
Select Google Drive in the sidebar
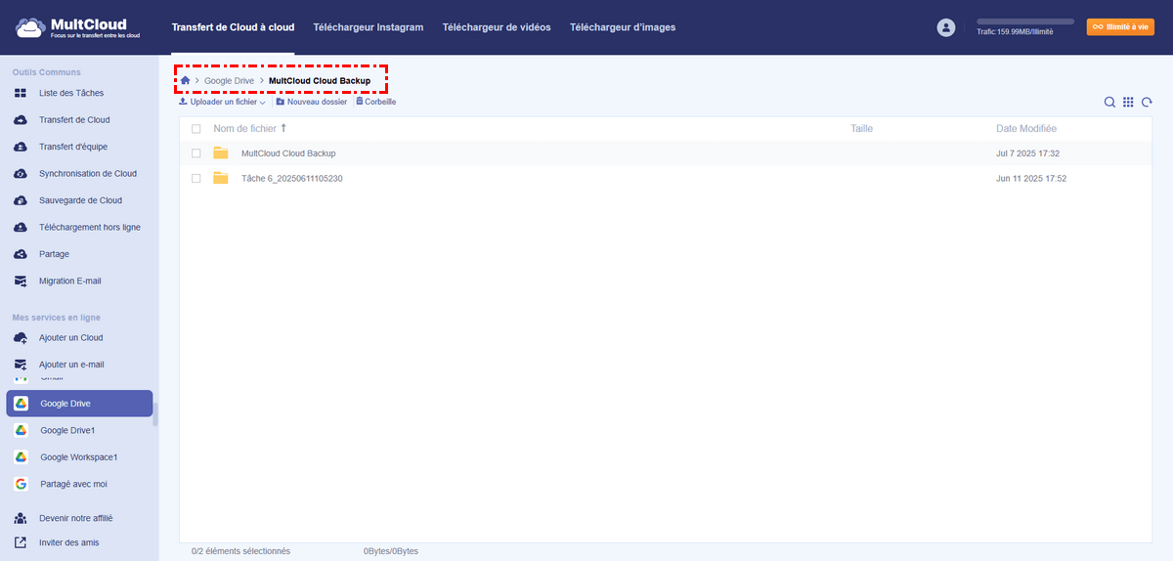click(x=79, y=404)
